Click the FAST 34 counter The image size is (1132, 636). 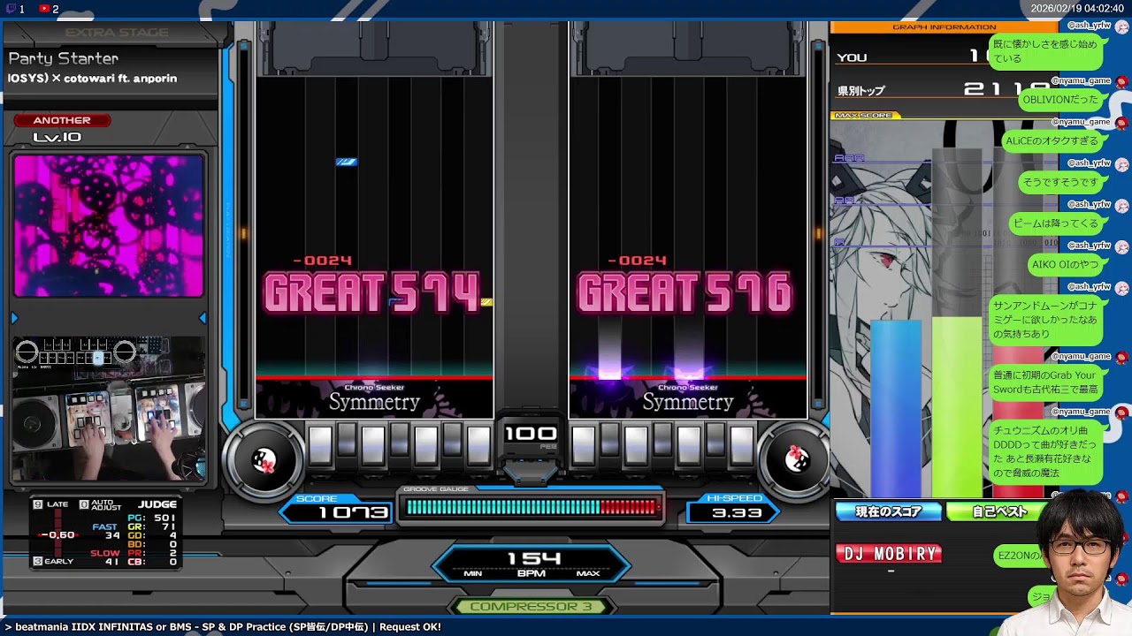[x=106, y=531]
